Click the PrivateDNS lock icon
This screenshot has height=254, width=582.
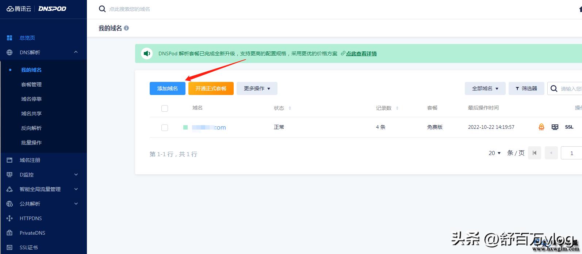click(9, 233)
